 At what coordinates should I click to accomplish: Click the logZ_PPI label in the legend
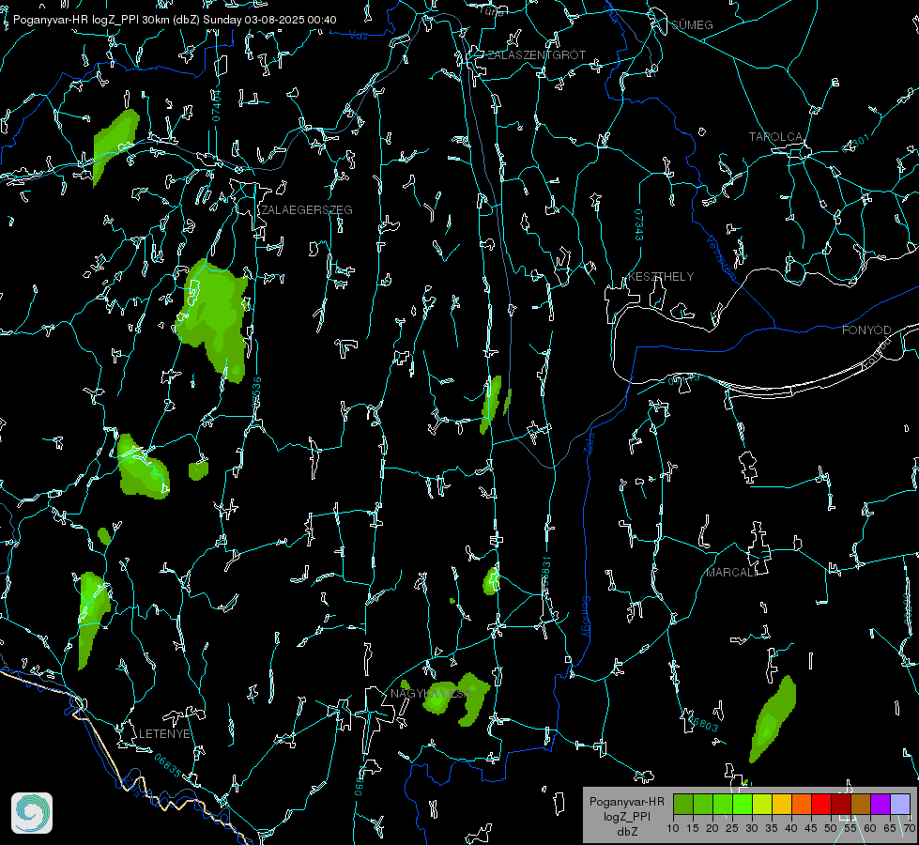(626, 816)
